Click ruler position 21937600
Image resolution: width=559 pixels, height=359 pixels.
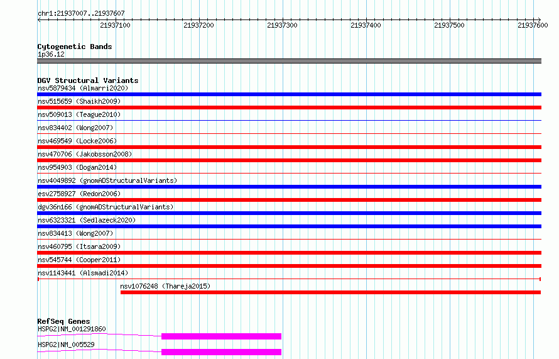click(533, 25)
